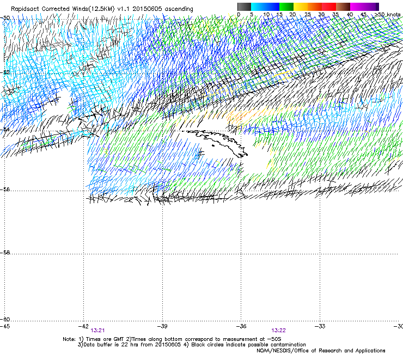Screen dimensions: 403x354
Task: Click the 'Rapidscat Corrected Winds(12.5KM)' title text
Action: click(63, 9)
